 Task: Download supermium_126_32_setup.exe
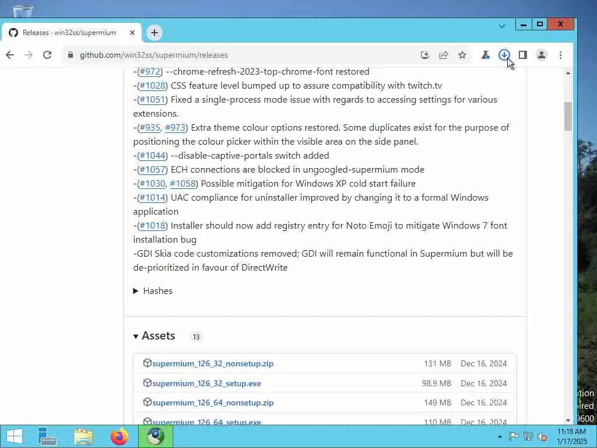(x=207, y=384)
